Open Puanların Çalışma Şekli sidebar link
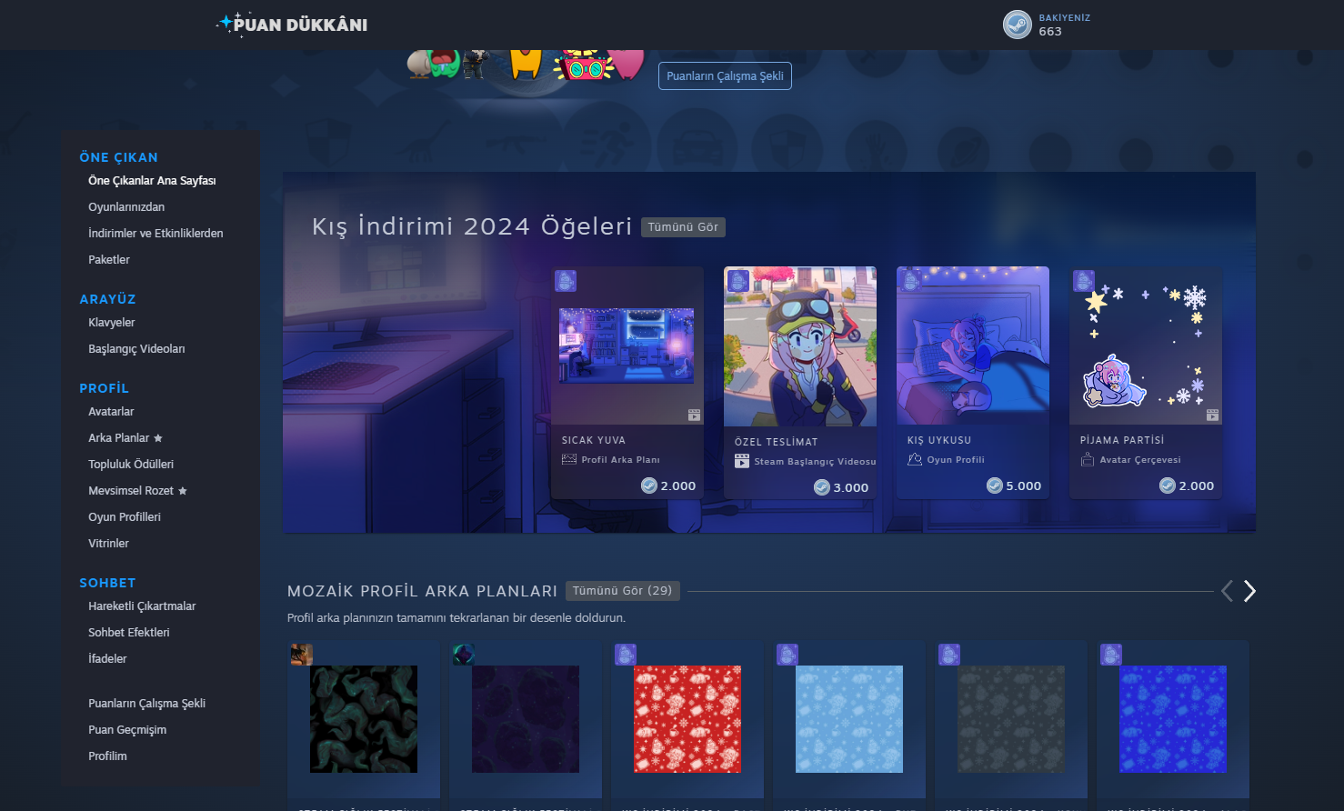This screenshot has width=1344, height=811. pyautogui.click(x=147, y=704)
